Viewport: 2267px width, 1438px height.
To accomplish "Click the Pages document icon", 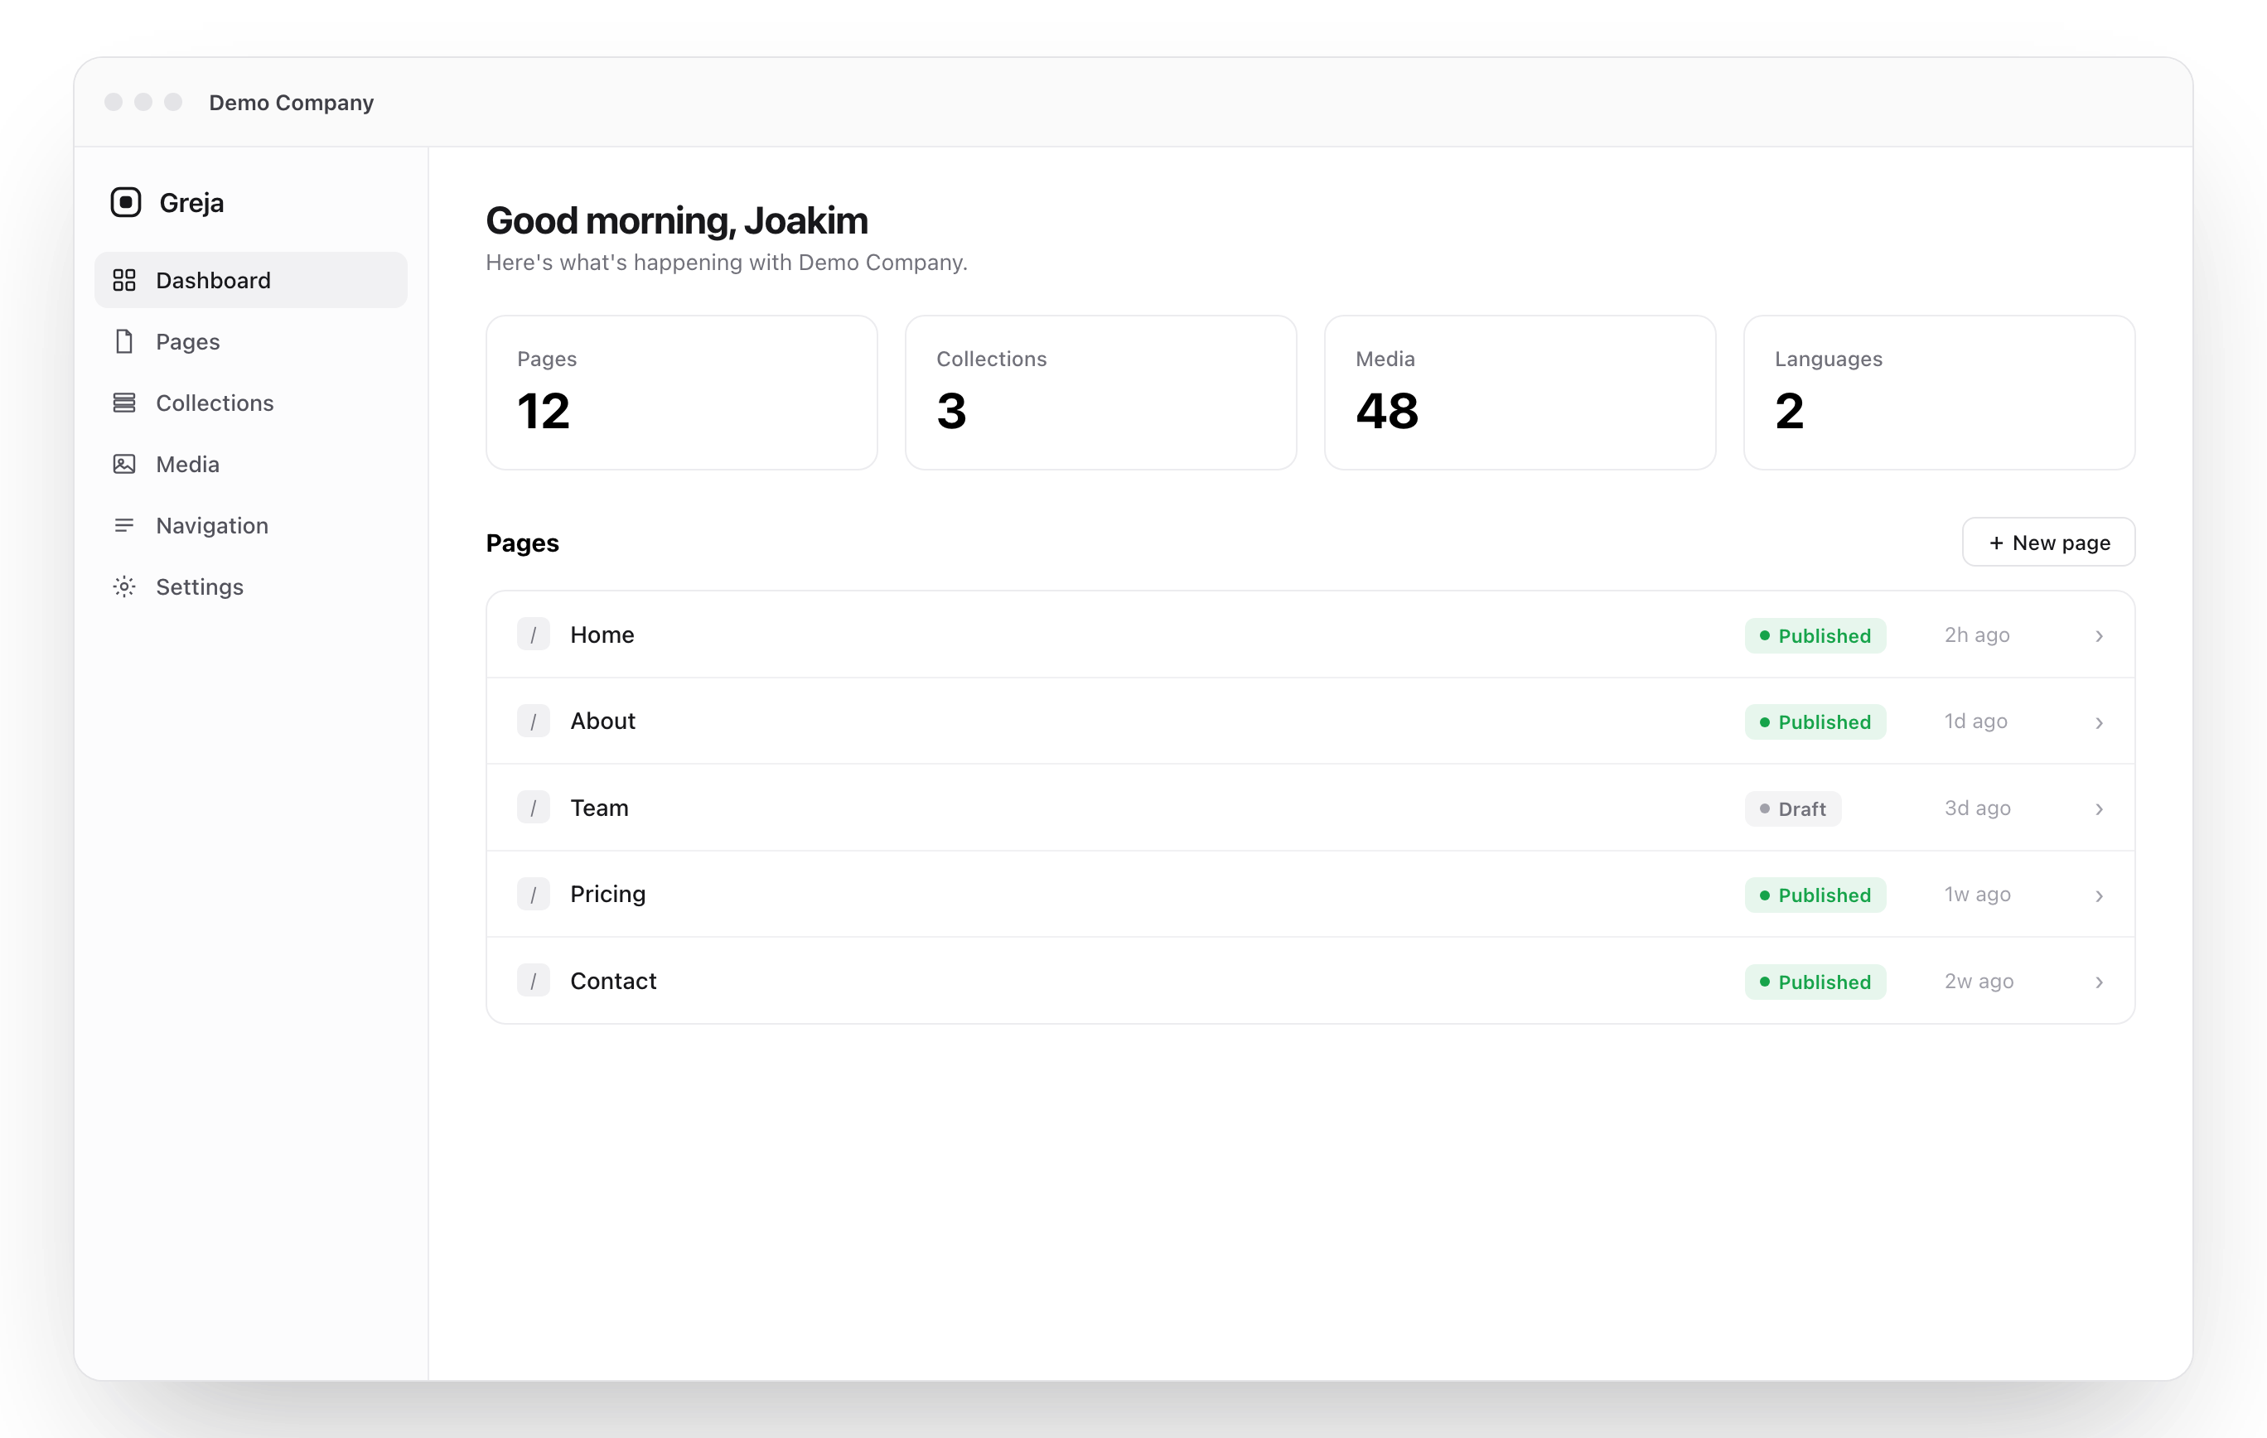I will [x=124, y=341].
